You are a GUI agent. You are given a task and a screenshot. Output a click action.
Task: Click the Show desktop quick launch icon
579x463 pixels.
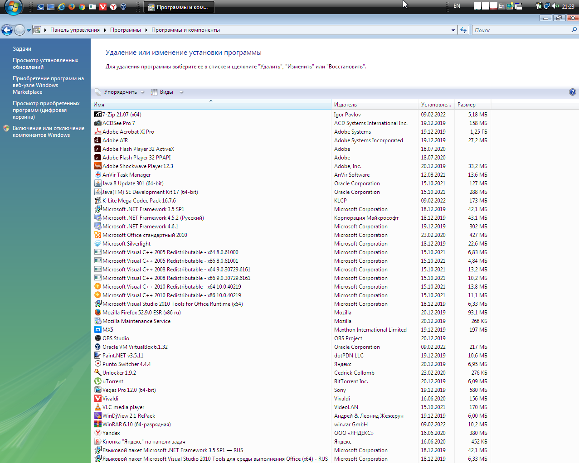51,7
